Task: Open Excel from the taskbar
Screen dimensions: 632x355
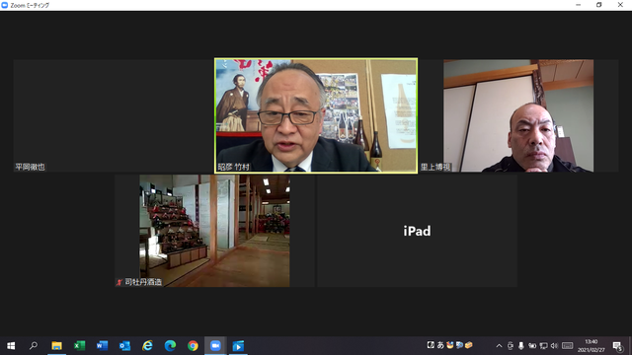Action: (79, 346)
